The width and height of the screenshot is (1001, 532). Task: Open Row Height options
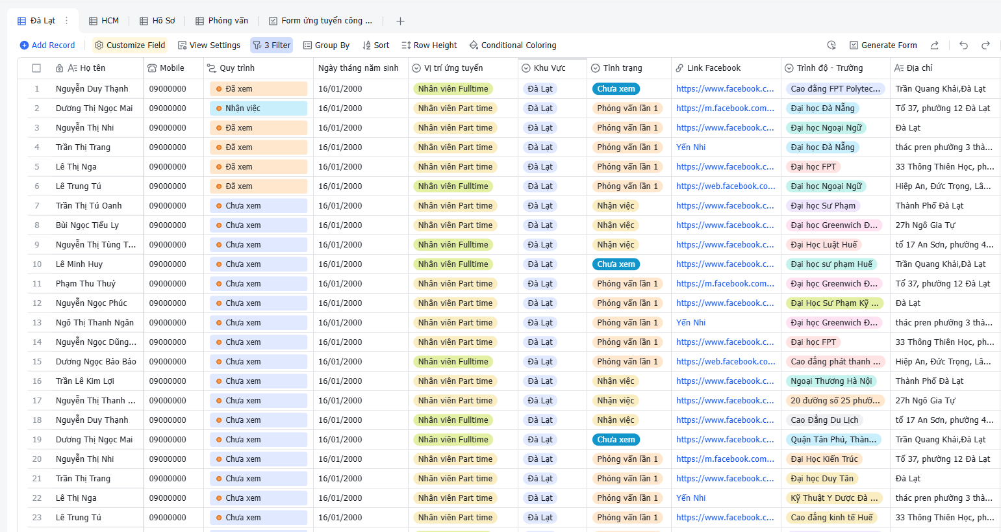point(429,45)
